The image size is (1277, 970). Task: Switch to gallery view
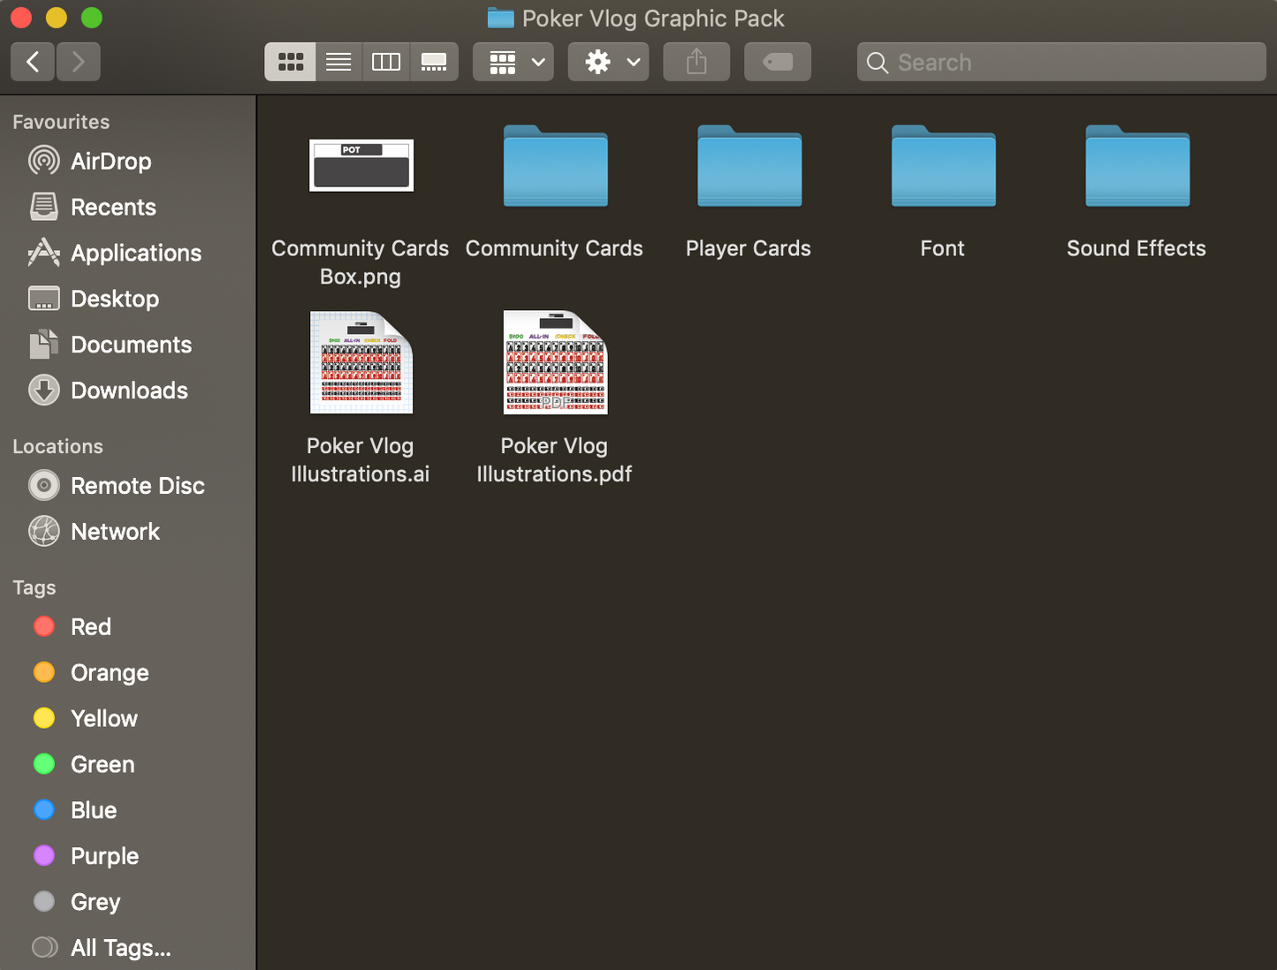click(x=434, y=62)
